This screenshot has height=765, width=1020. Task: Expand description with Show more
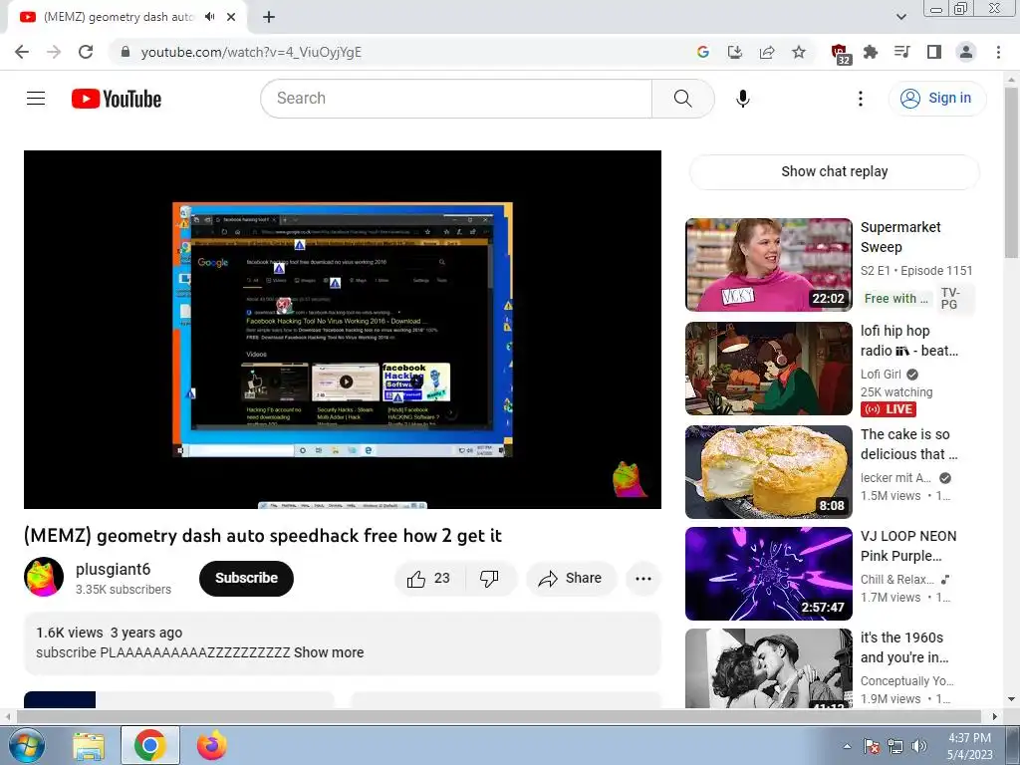click(x=329, y=652)
